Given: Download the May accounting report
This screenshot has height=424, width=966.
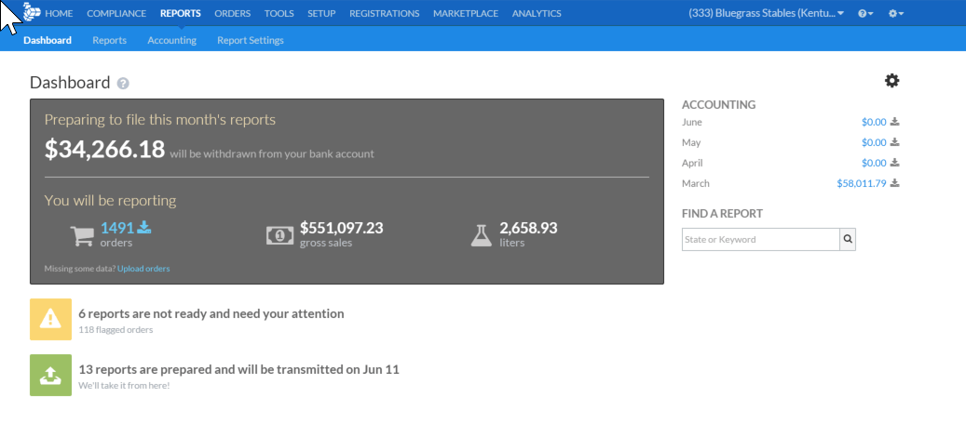Looking at the screenshot, I should pos(894,142).
